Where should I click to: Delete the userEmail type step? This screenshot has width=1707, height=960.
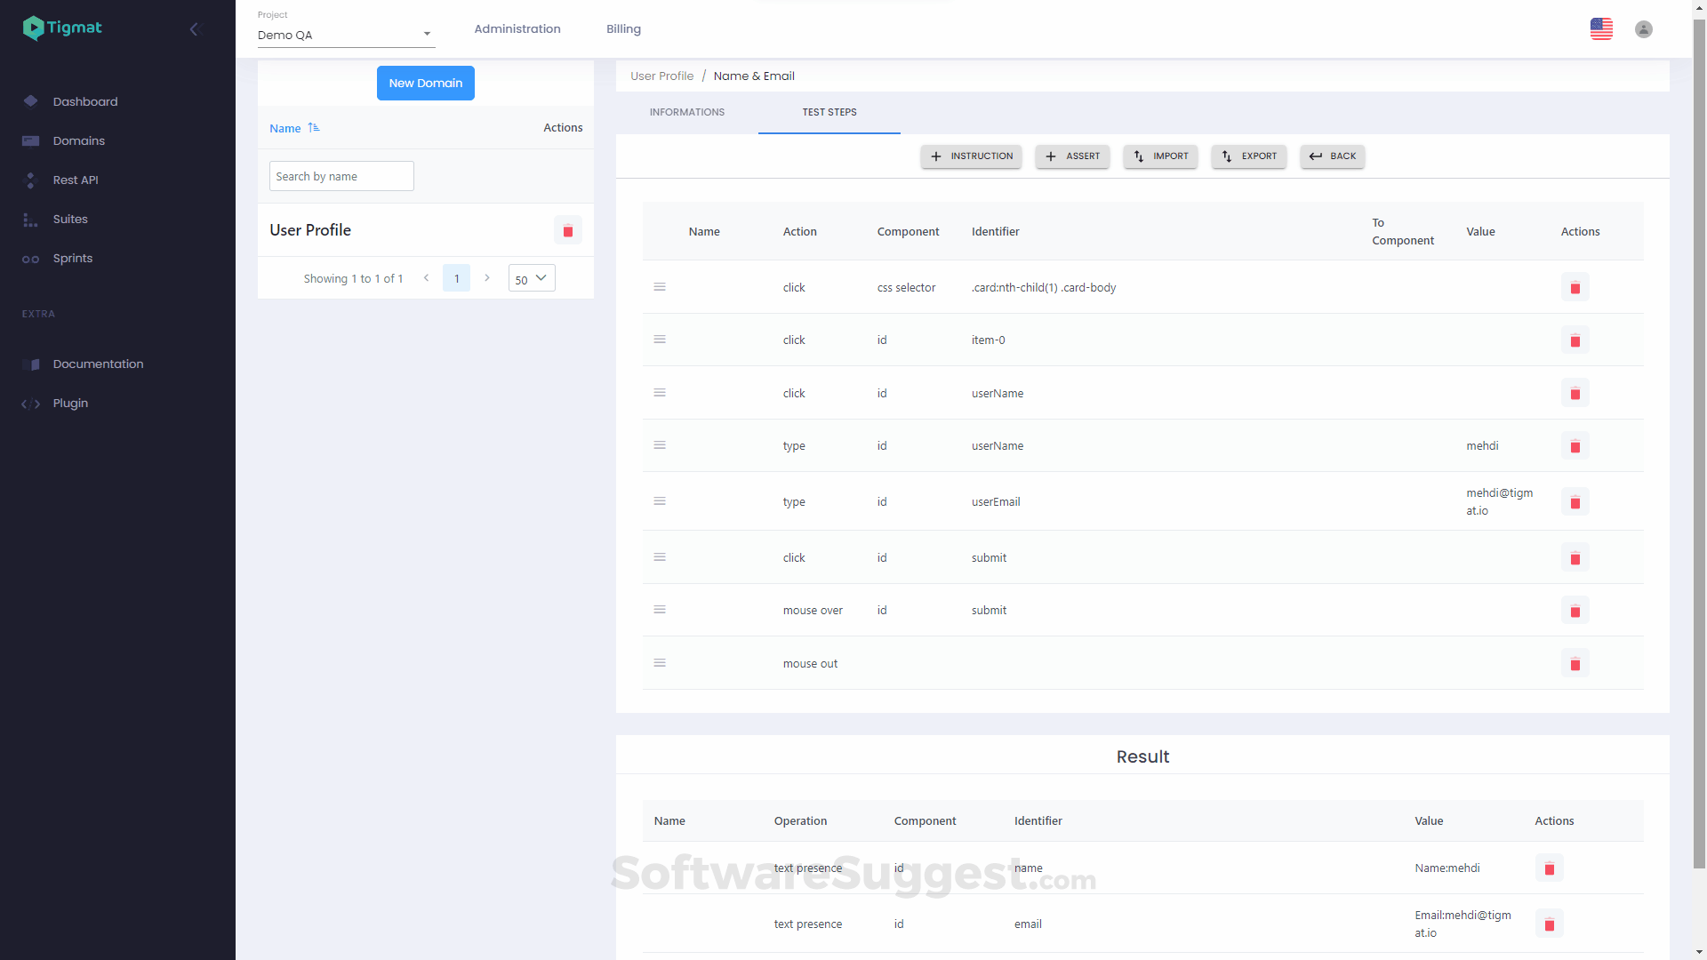1575,502
